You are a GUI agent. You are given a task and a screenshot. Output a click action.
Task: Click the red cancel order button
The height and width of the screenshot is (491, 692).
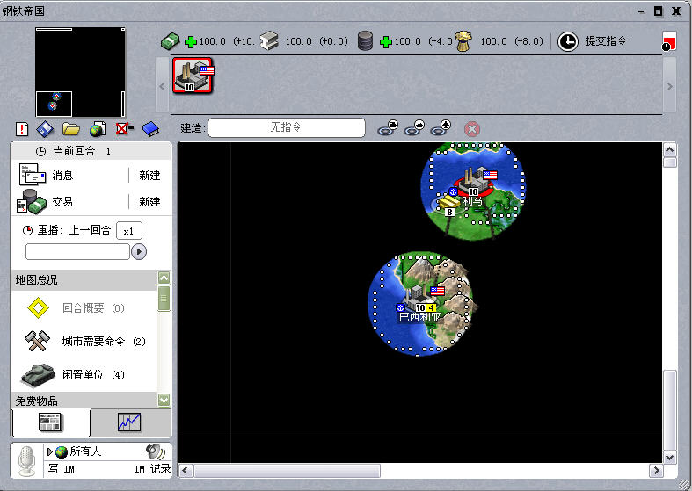tap(472, 129)
